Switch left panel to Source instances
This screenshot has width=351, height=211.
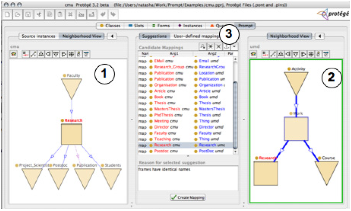[38, 36]
